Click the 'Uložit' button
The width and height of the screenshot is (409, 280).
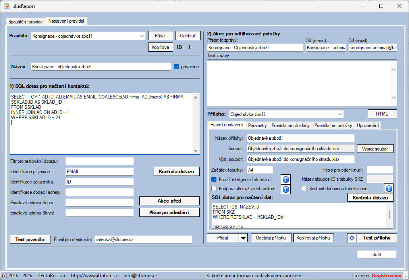(x=376, y=255)
